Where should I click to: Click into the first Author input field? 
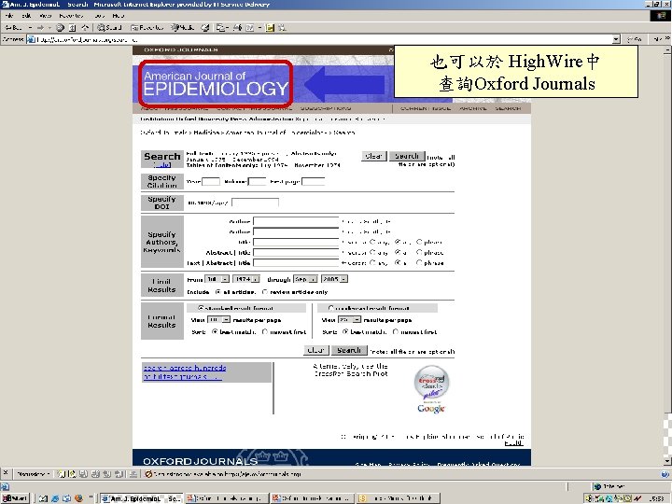tap(296, 221)
